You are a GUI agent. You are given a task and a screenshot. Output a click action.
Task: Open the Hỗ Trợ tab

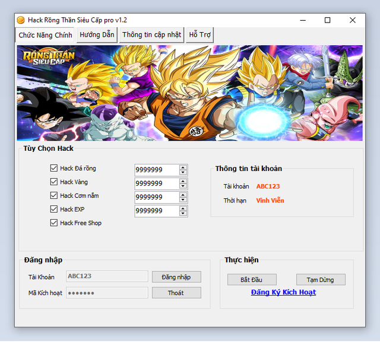[199, 35]
